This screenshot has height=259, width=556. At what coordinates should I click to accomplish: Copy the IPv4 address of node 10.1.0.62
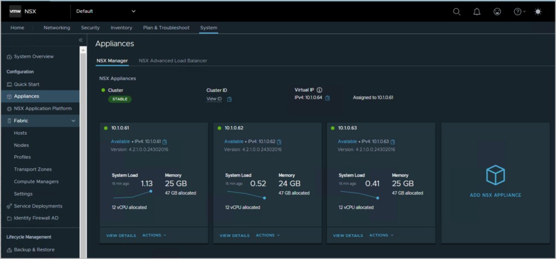(x=279, y=142)
